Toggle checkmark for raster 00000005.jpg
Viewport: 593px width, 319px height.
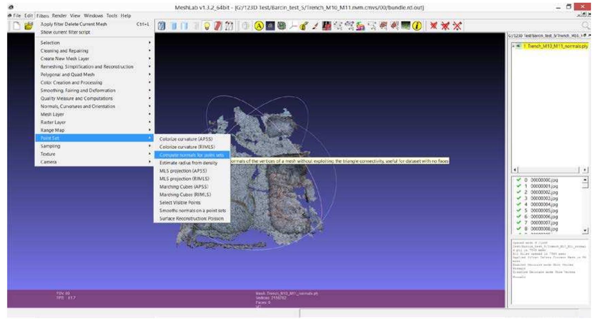coord(519,211)
